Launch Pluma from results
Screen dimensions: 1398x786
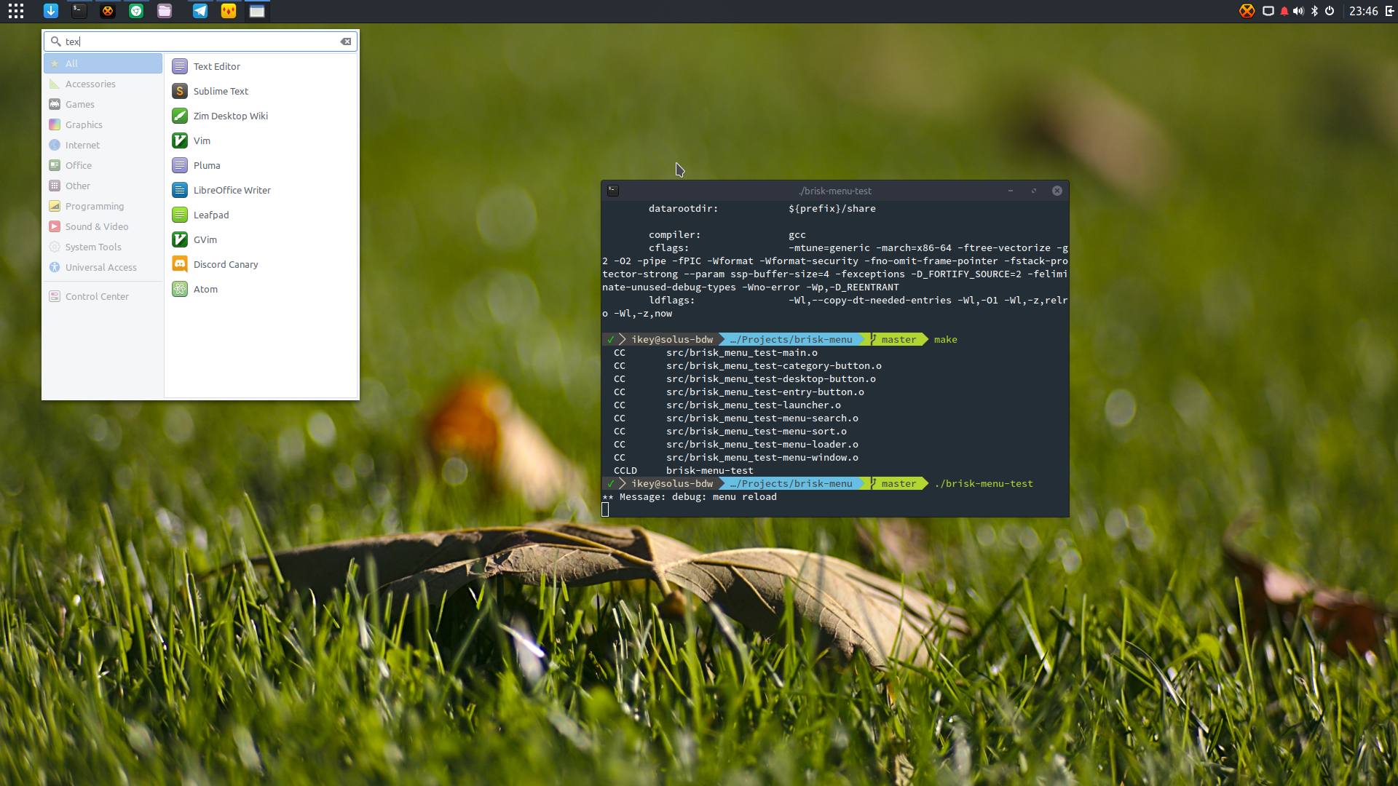click(261, 165)
